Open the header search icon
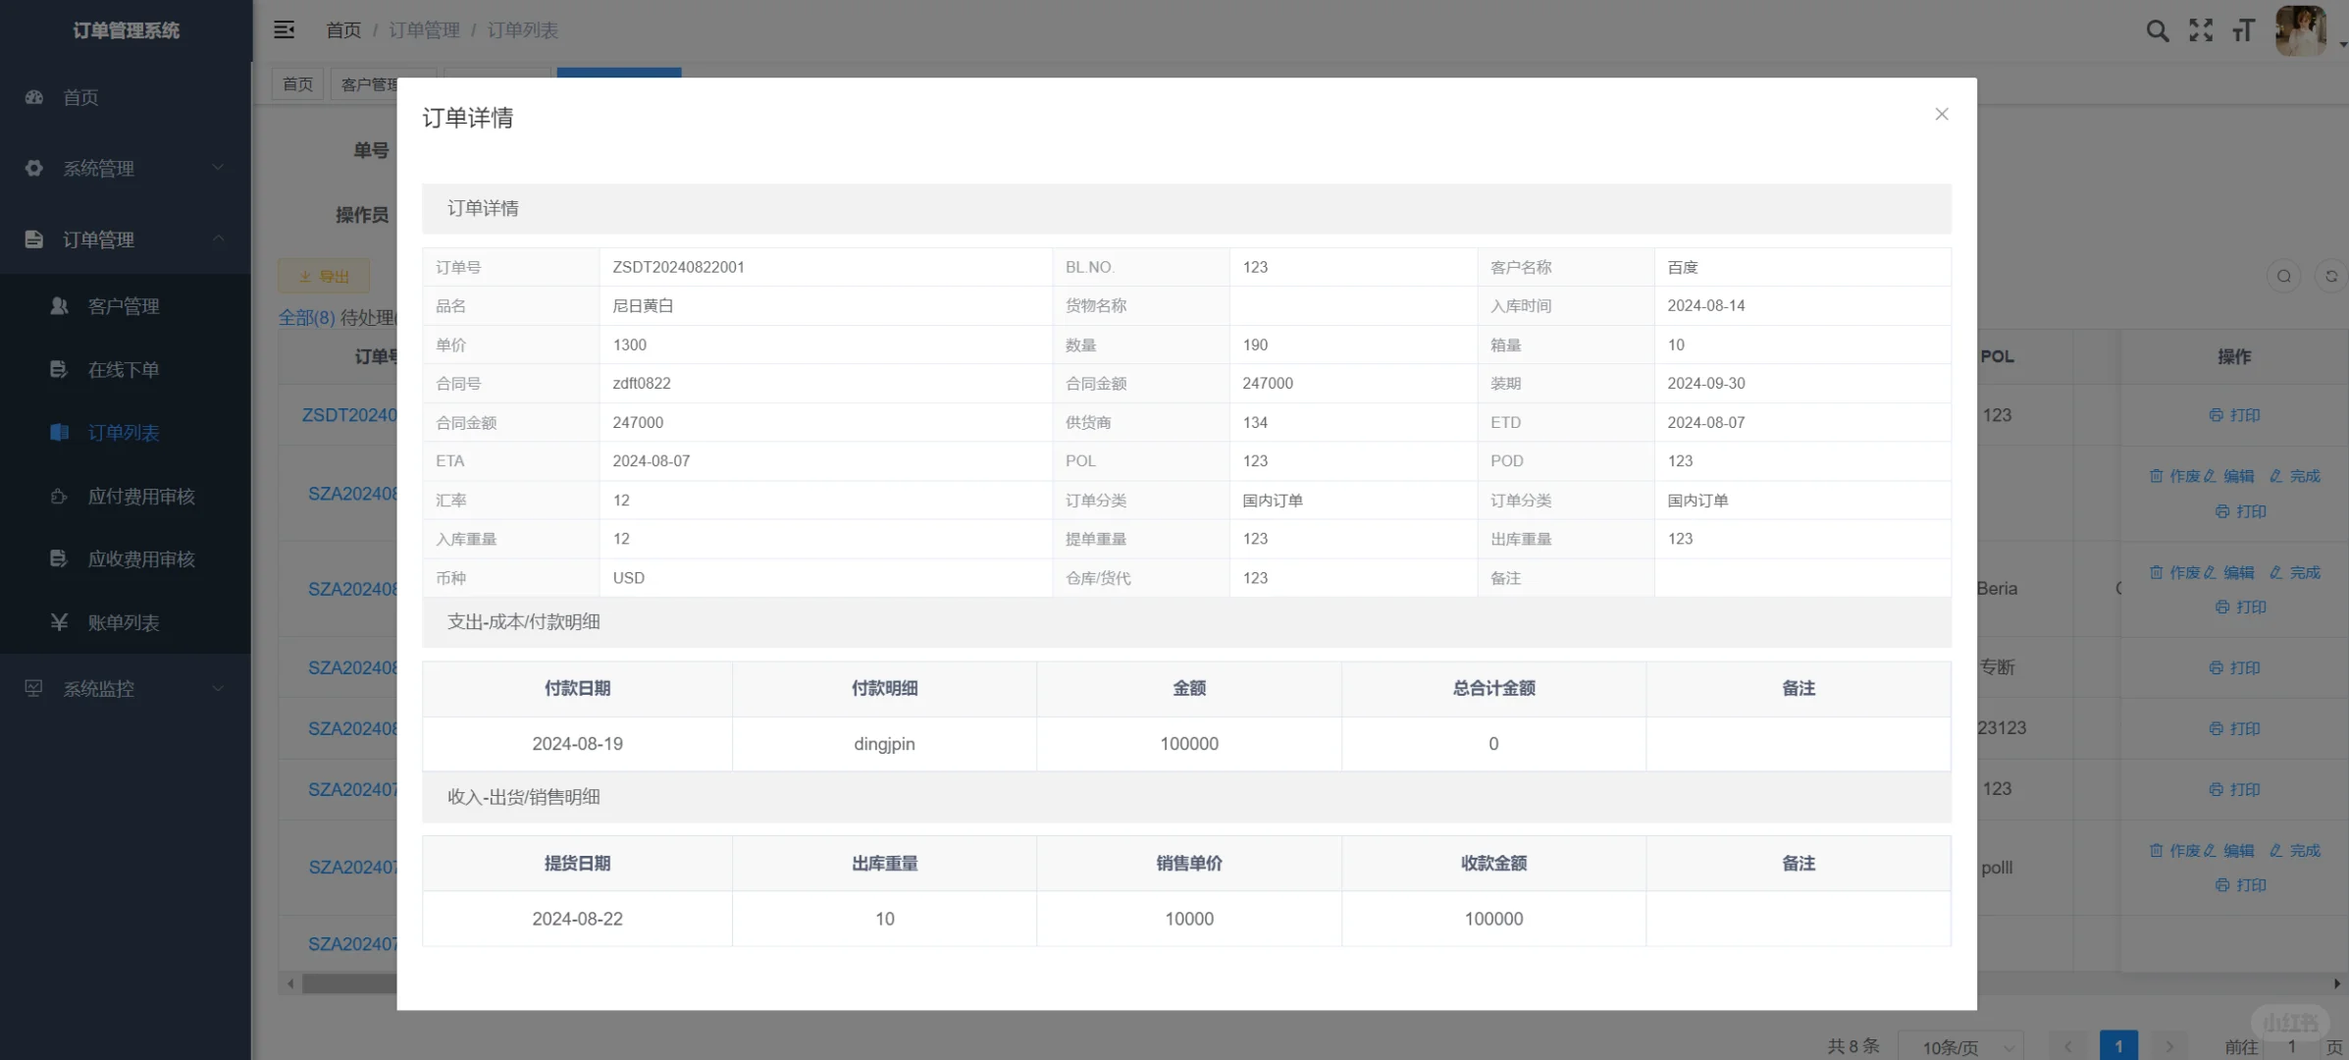Image resolution: width=2349 pixels, height=1060 pixels. click(2157, 30)
